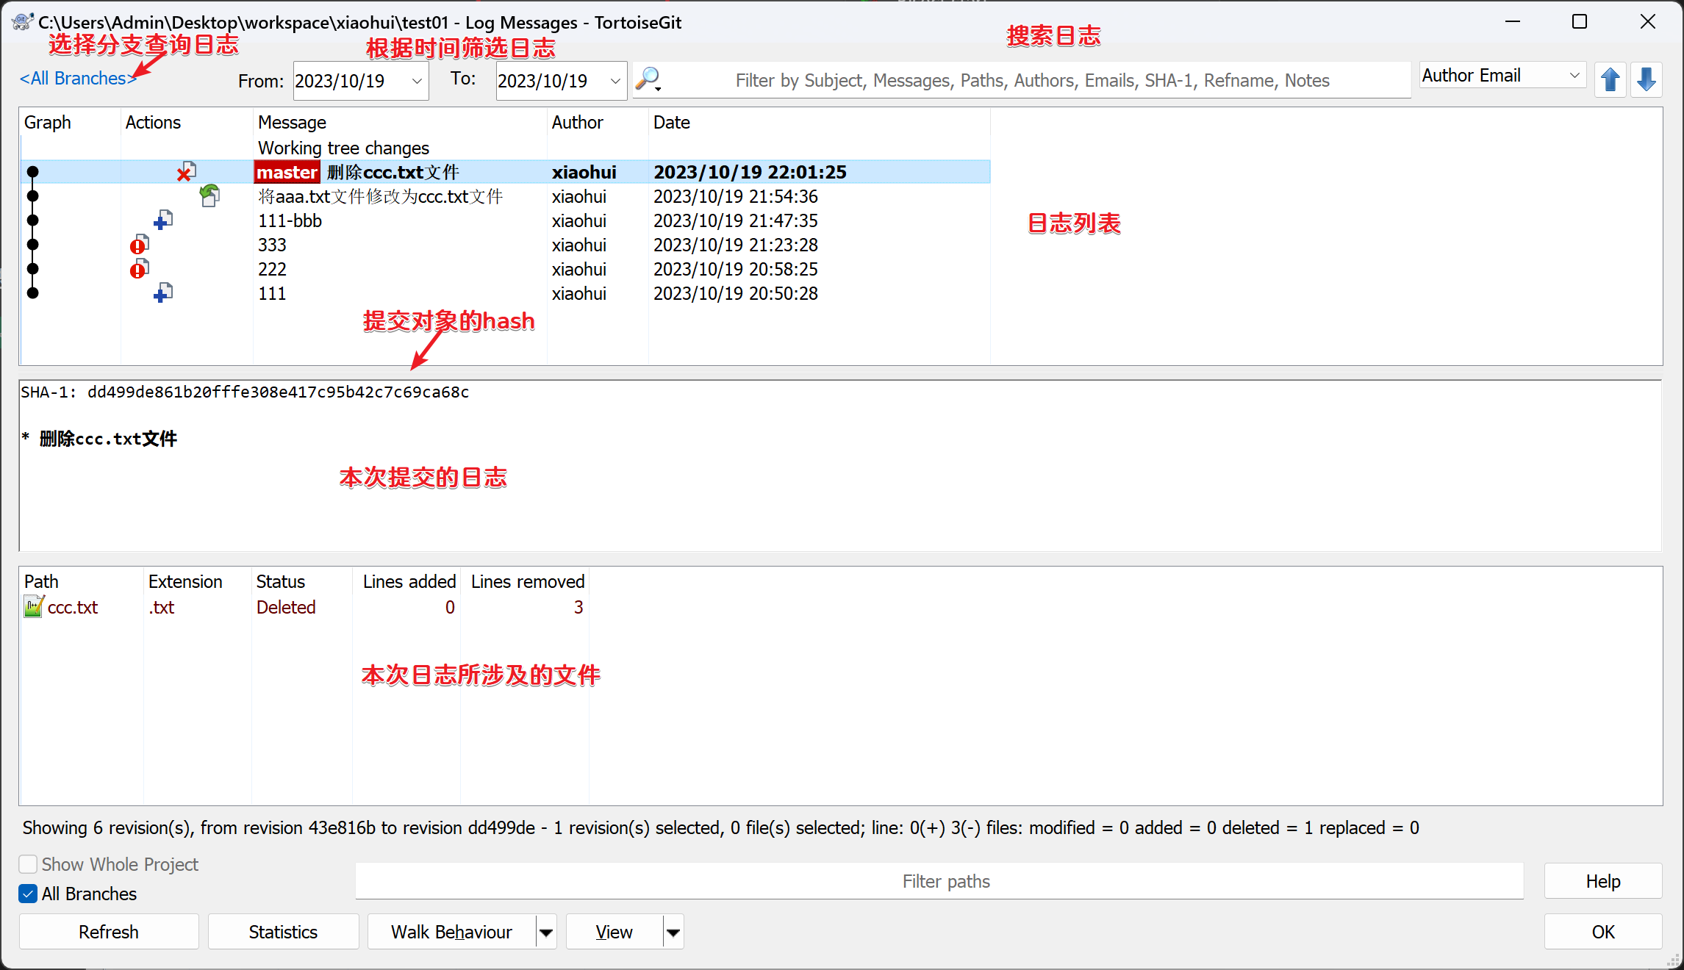Uncheck the All Branches checkbox
The image size is (1684, 970).
coord(29,894)
